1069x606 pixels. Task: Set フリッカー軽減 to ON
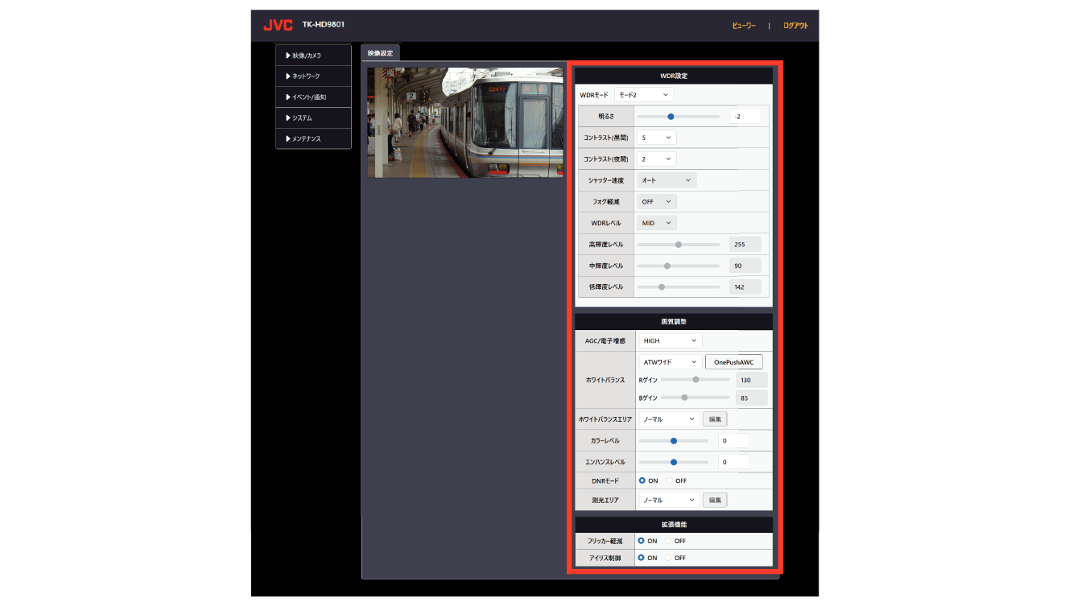click(642, 541)
